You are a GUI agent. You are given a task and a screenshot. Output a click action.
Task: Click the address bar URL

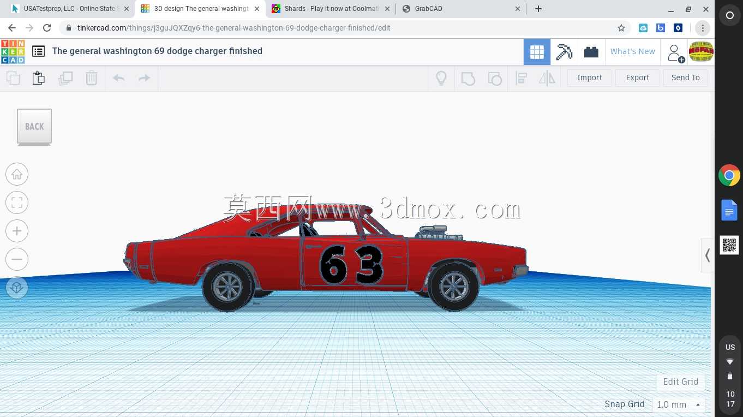[x=233, y=28]
